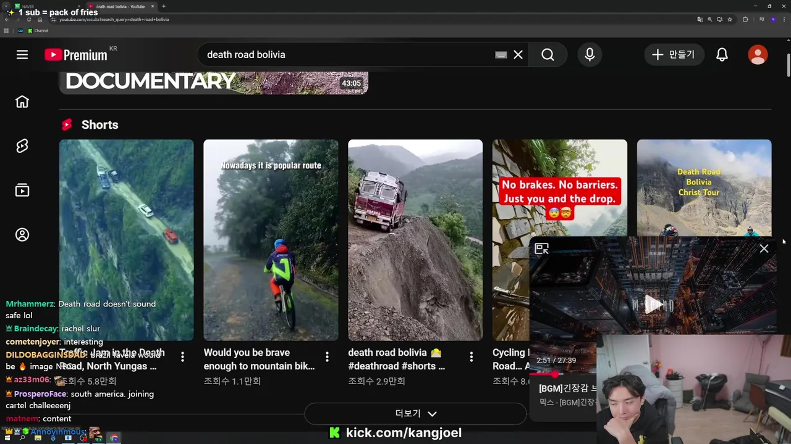Viewport: 791px width, 444px height.
Task: Bookmark this page with the star
Action: pyautogui.click(x=730, y=19)
